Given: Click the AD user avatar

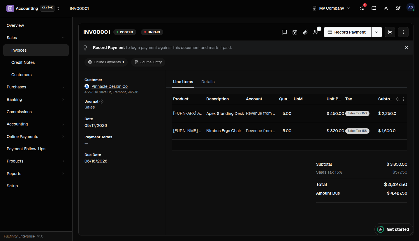Looking at the screenshot, I should tap(411, 8).
